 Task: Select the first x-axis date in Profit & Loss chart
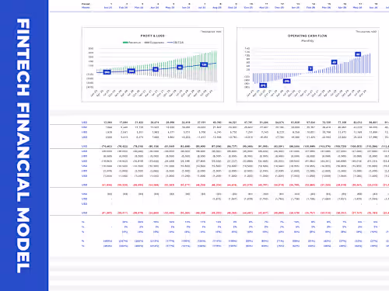[93, 93]
